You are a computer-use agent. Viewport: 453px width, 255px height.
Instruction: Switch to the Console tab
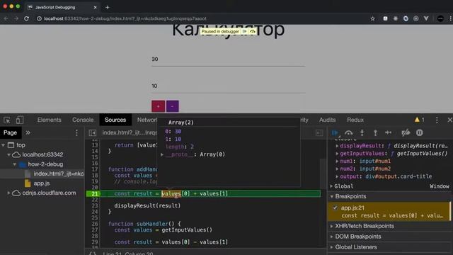83,120
